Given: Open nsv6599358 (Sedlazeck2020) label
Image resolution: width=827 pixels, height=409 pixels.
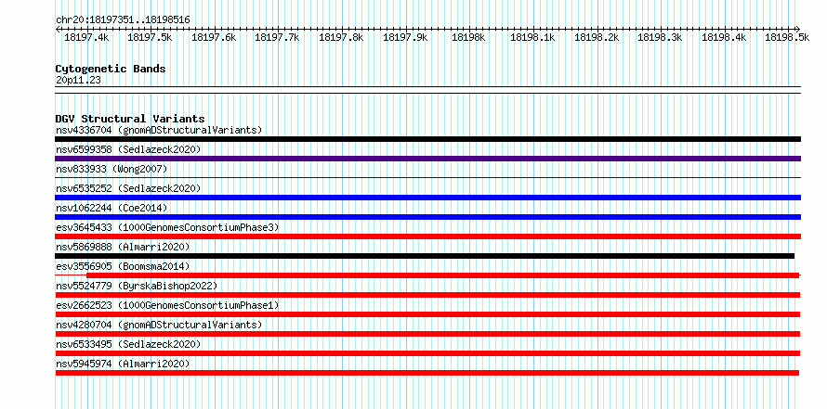Looking at the screenshot, I should (x=128, y=149).
